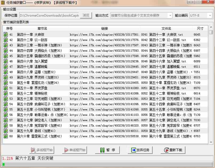The height and width of the screenshot is (168, 215).
Task: Select chapter 第六十章 雷霆第三式(加更42)
Action: click(39, 136)
